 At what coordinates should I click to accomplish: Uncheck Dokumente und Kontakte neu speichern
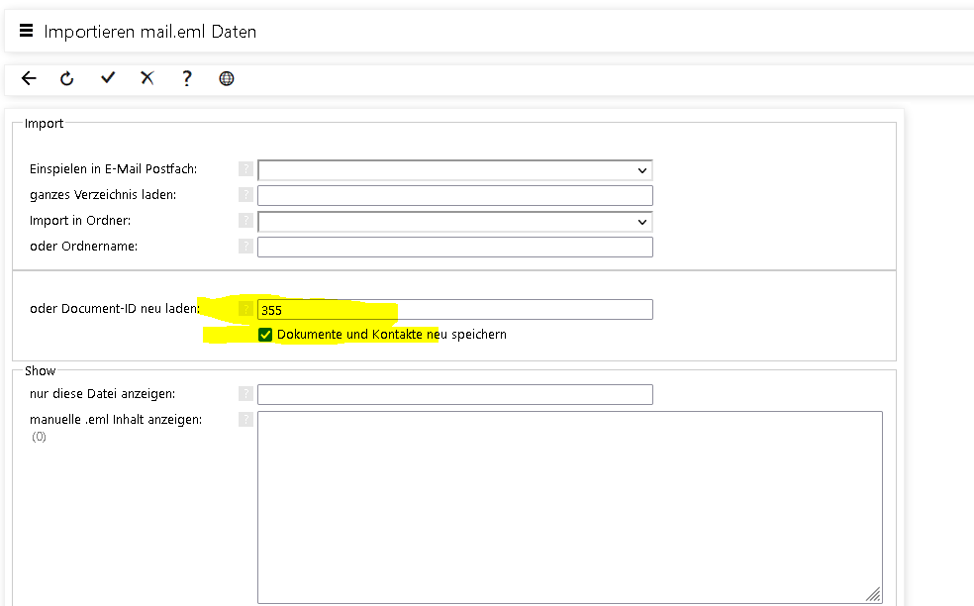(x=265, y=335)
